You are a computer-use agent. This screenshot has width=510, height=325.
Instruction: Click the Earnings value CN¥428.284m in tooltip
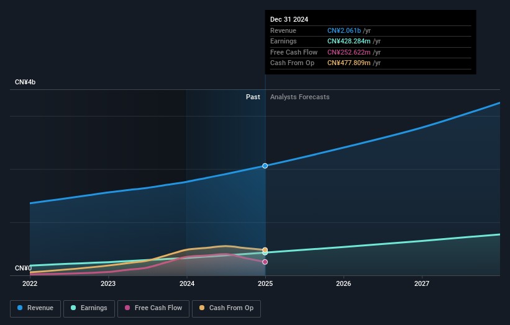point(350,42)
